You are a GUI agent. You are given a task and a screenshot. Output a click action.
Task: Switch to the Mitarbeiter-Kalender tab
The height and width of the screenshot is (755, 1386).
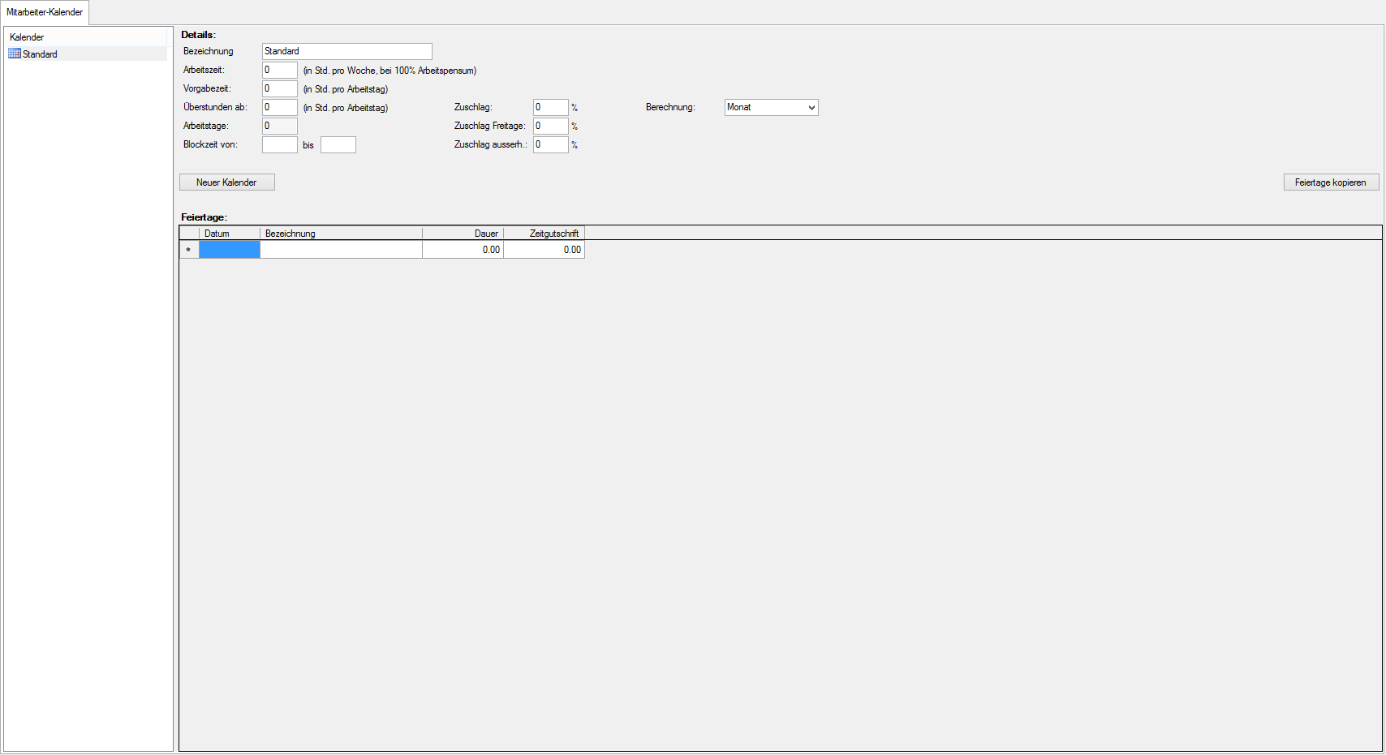coord(45,12)
